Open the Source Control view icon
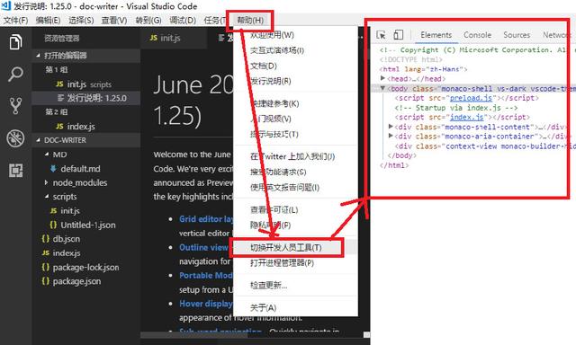576x345 pixels. pyautogui.click(x=15, y=106)
